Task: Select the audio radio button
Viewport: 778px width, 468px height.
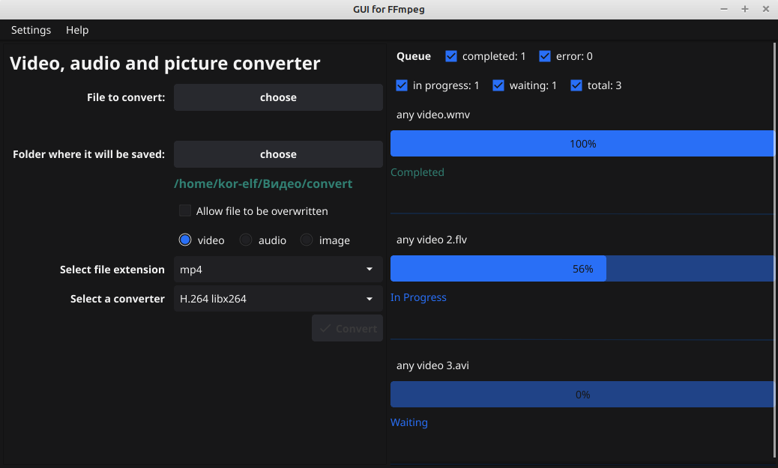Action: tap(246, 240)
